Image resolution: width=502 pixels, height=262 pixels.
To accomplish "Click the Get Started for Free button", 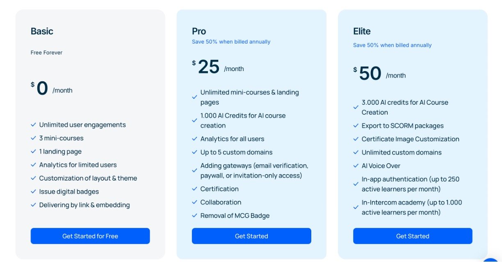I will pyautogui.click(x=90, y=236).
